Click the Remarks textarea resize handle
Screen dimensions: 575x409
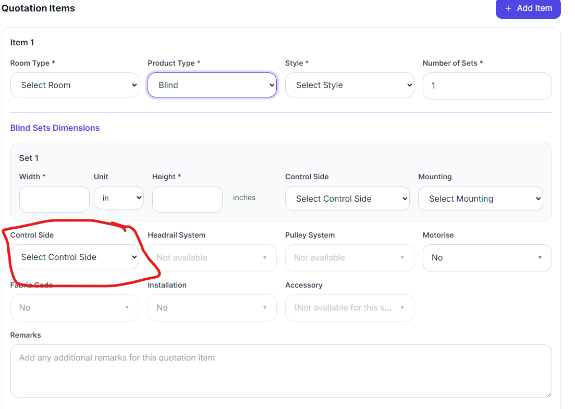pyautogui.click(x=548, y=394)
